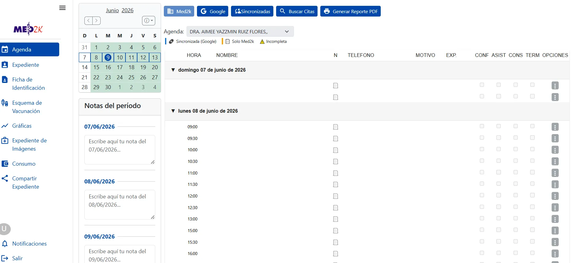Image resolution: width=578 pixels, height=263 pixels.
Task: Open options menu for 10:30 appointment
Action: pos(555,161)
